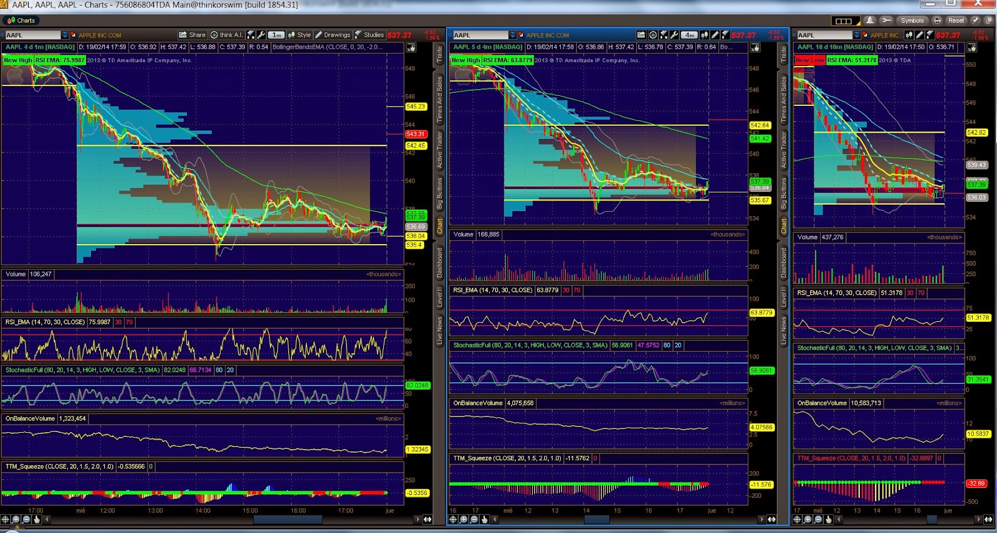Click studies flask icon in right chart
The height and width of the screenshot is (533, 997).
(929, 35)
